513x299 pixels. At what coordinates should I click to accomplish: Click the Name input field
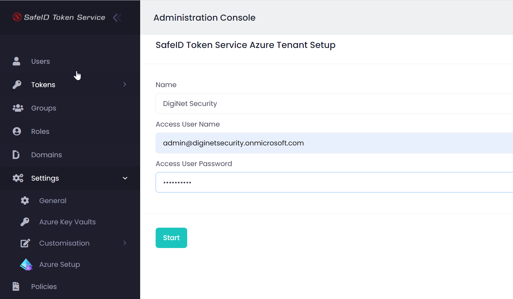(334, 104)
